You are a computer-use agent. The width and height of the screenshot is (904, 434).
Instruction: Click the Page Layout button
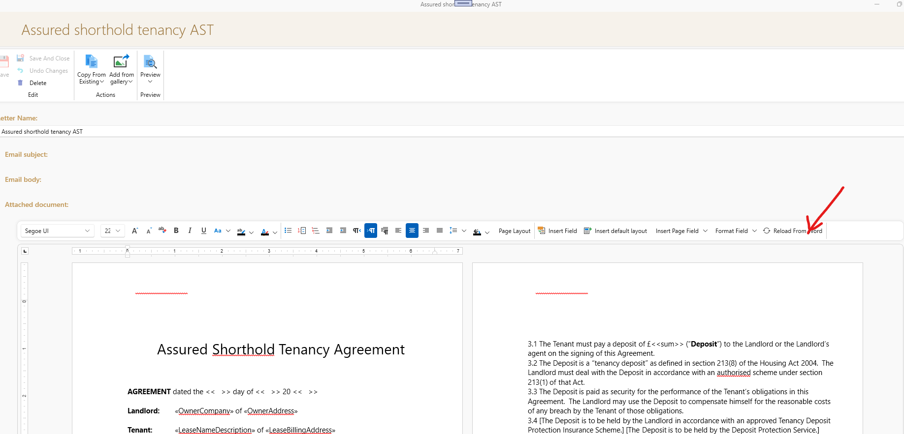click(x=515, y=231)
